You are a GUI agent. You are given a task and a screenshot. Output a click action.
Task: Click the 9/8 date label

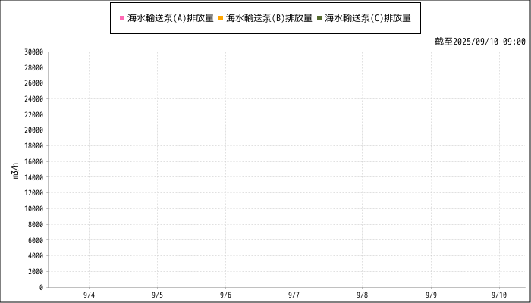click(363, 295)
